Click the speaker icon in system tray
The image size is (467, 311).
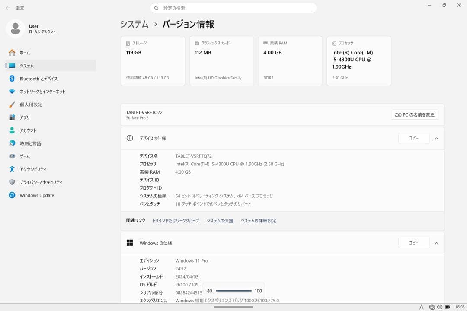[440, 307]
